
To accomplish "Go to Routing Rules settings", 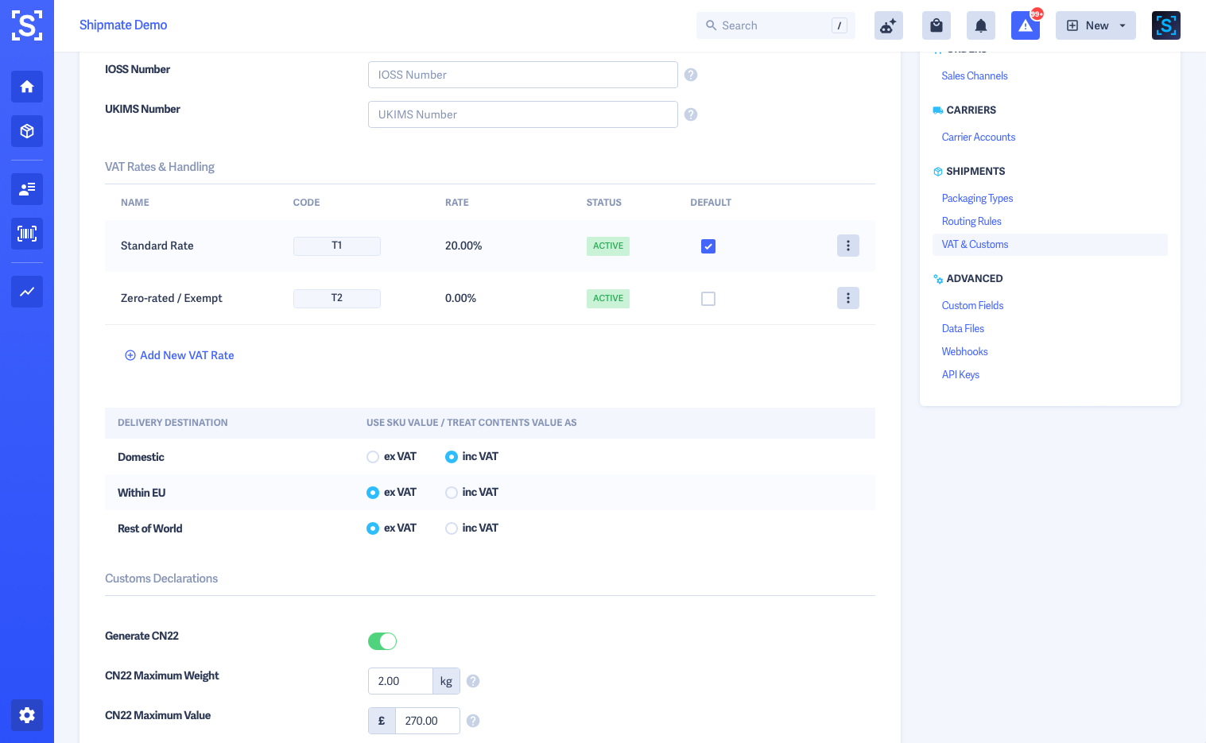I will coord(971,222).
